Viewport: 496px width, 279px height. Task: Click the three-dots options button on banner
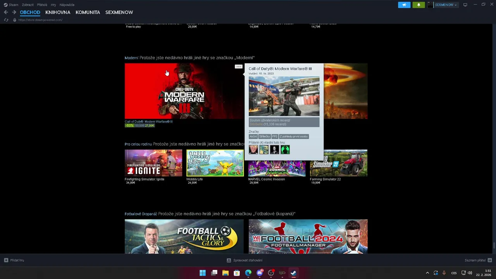pos(238,67)
